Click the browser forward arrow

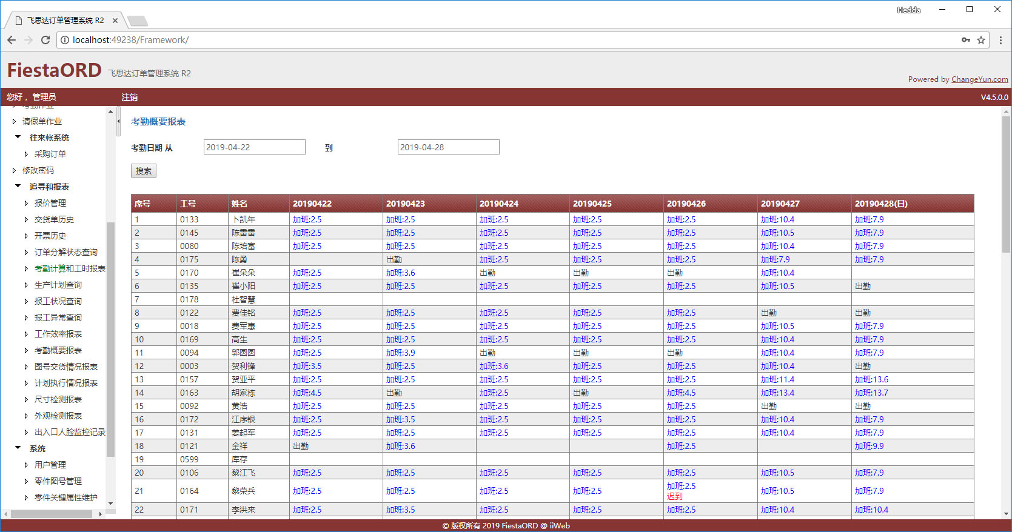click(x=28, y=40)
